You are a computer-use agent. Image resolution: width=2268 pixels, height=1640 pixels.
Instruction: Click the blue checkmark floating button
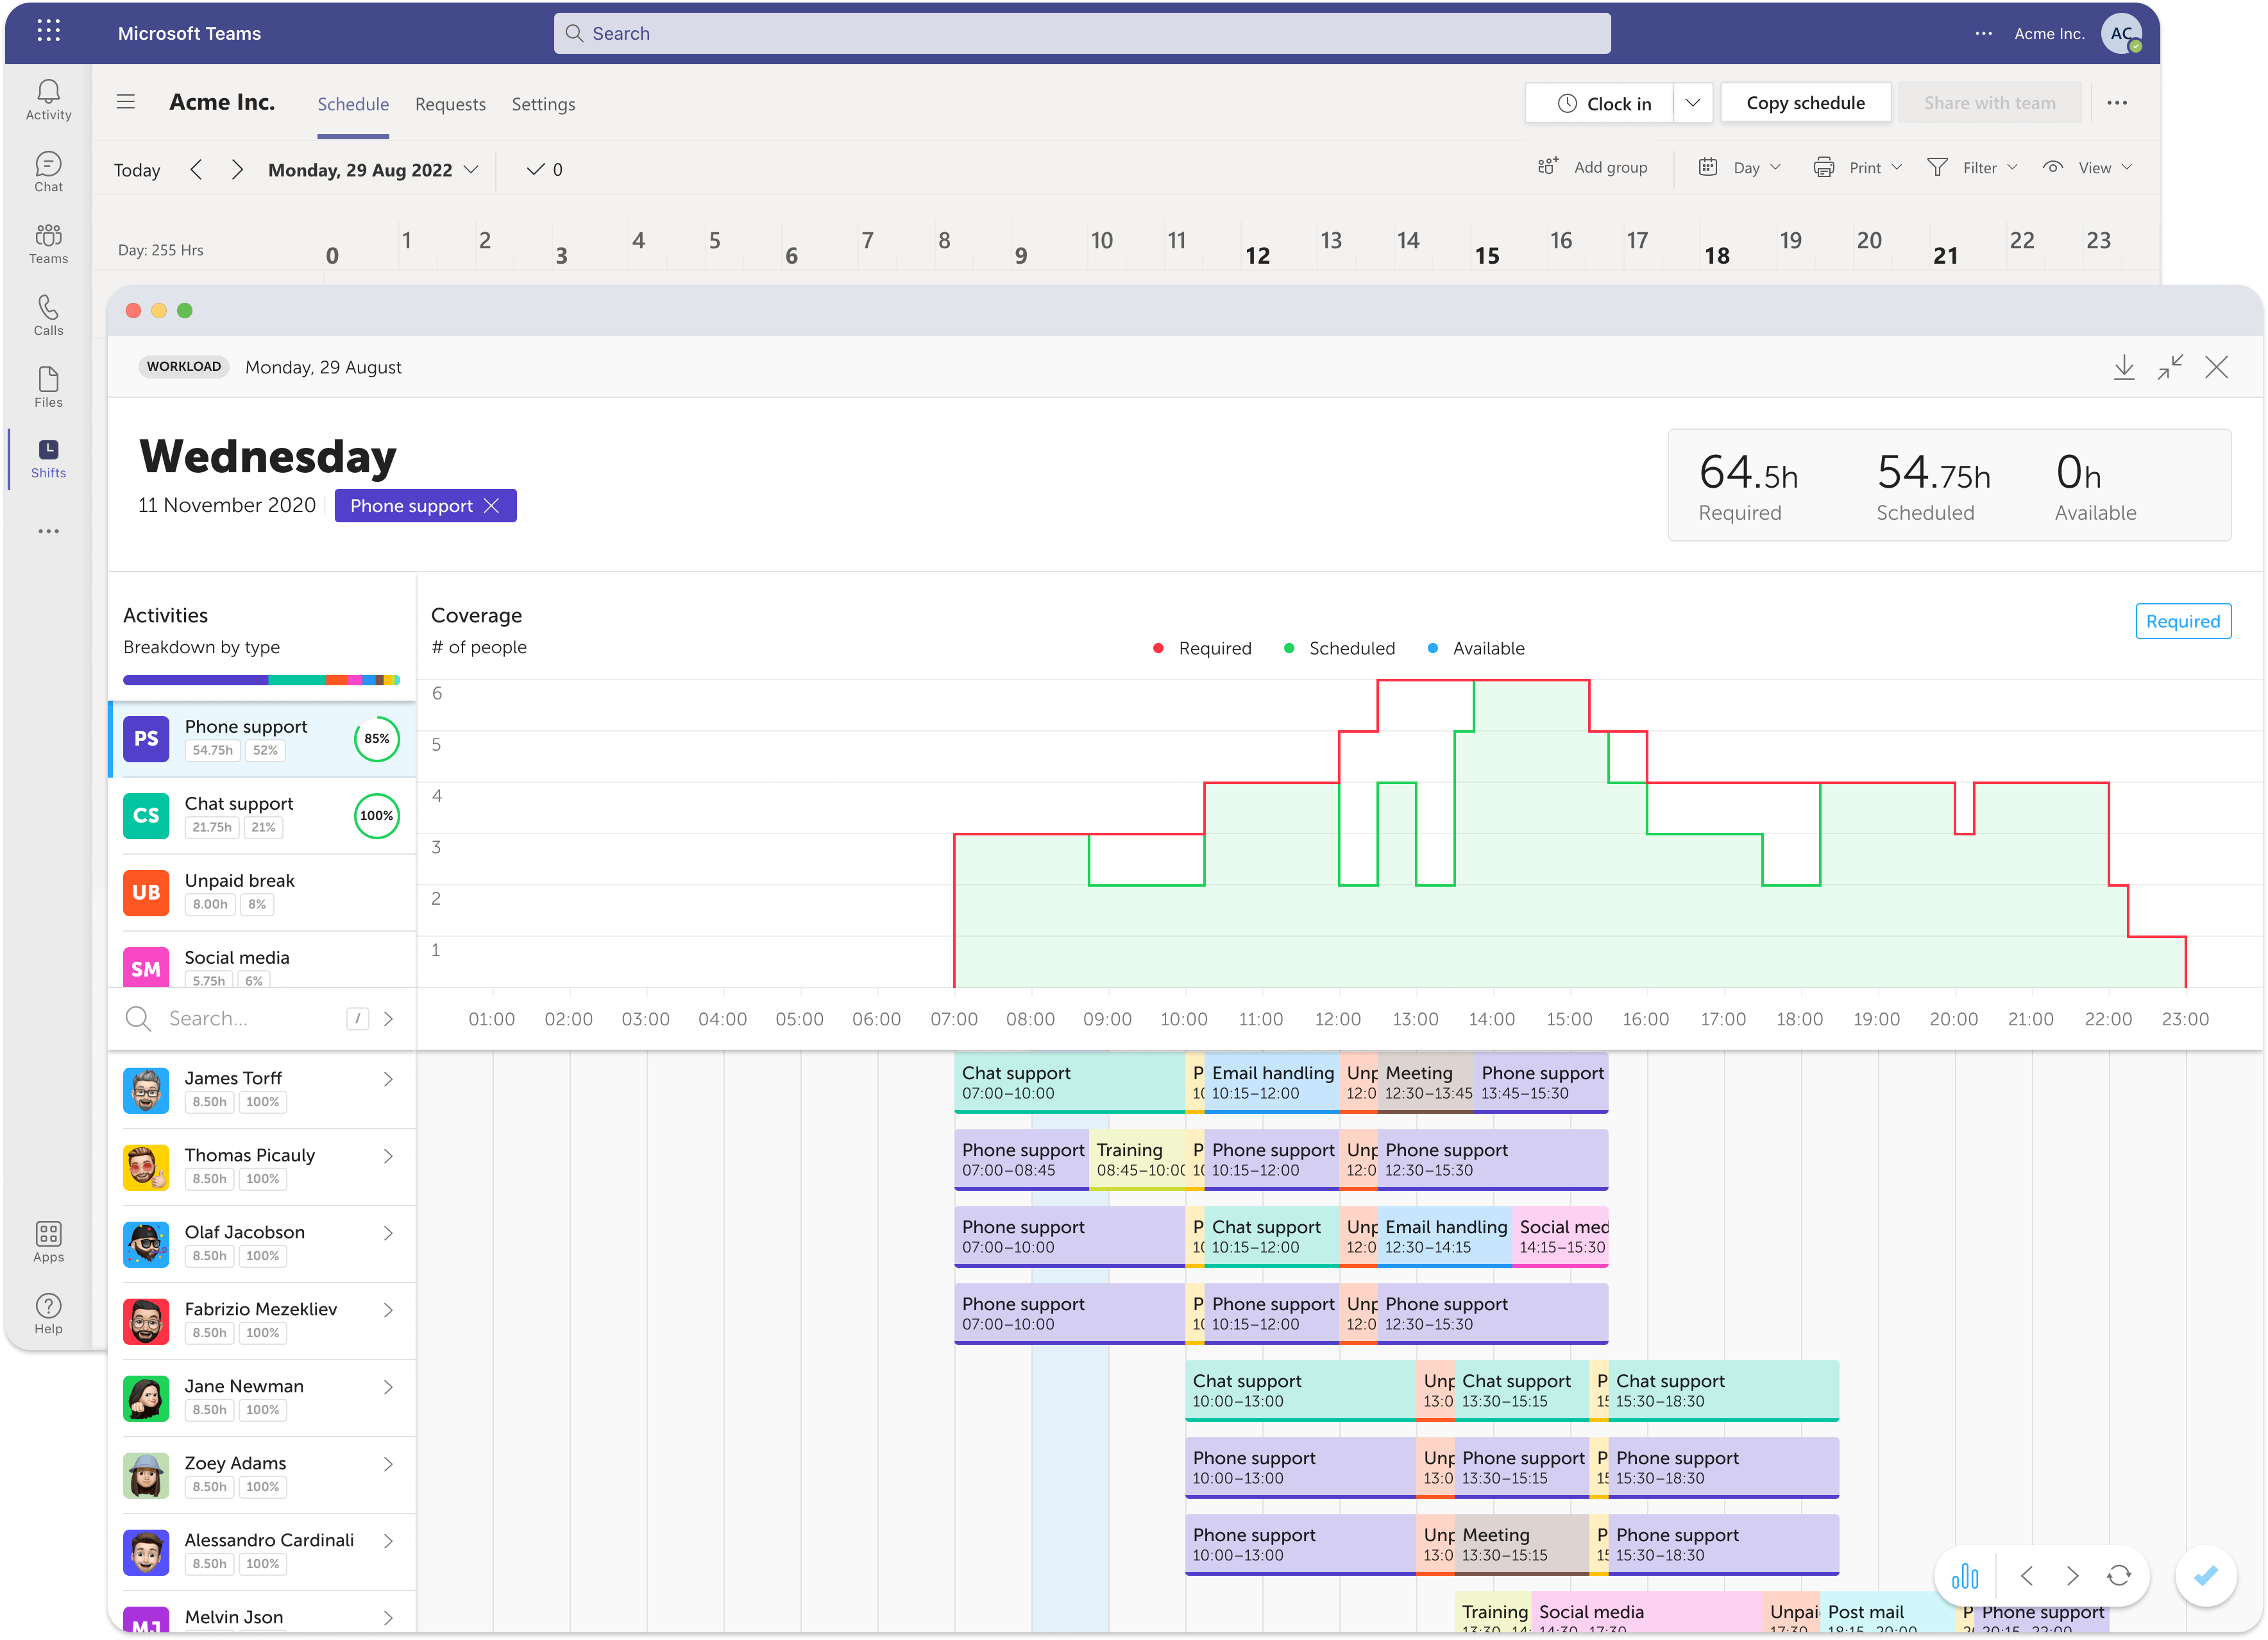tap(2206, 1577)
